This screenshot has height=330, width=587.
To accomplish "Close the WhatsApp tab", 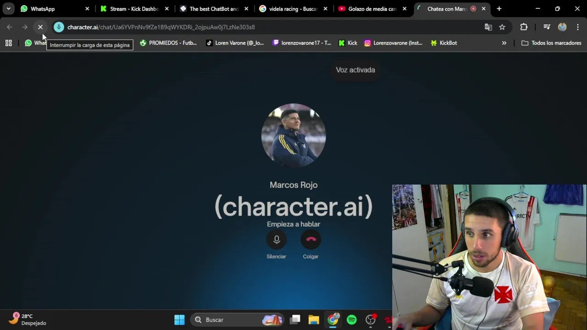I will 87,9.
